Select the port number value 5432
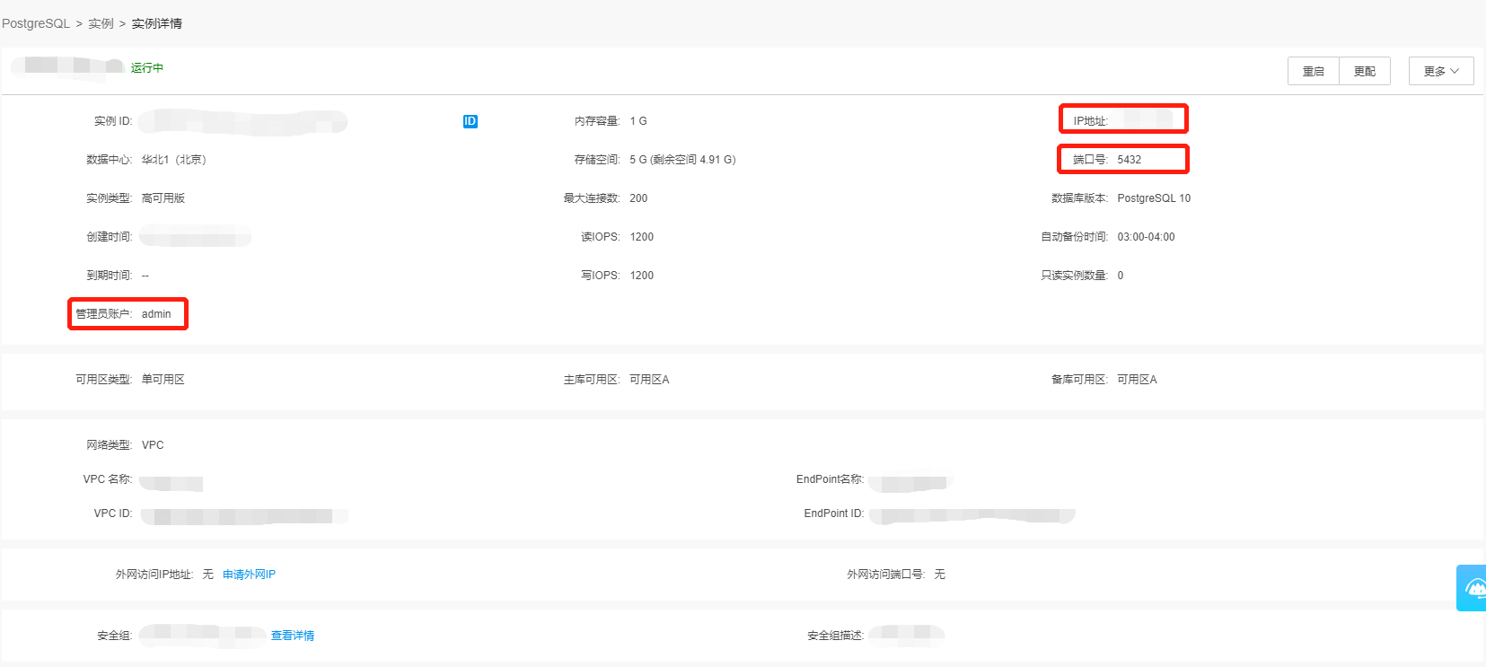The image size is (1486, 667). click(1130, 160)
